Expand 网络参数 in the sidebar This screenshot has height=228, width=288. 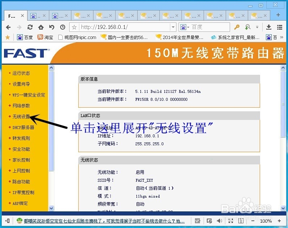(x=21, y=106)
